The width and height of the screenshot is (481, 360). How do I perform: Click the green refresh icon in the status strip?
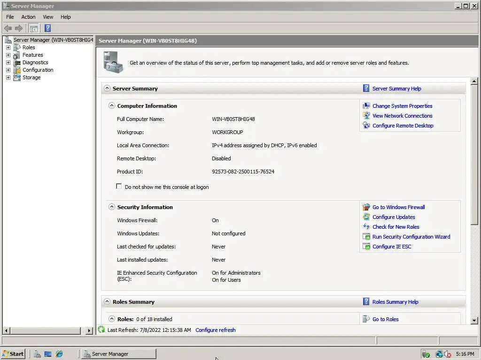pyautogui.click(x=101, y=330)
